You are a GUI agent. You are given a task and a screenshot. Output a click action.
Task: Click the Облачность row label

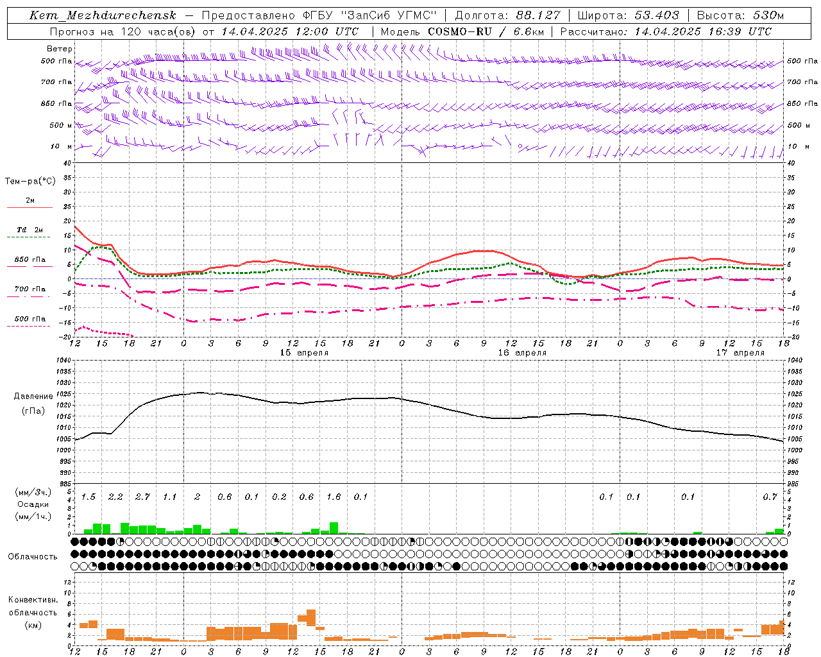(x=33, y=557)
